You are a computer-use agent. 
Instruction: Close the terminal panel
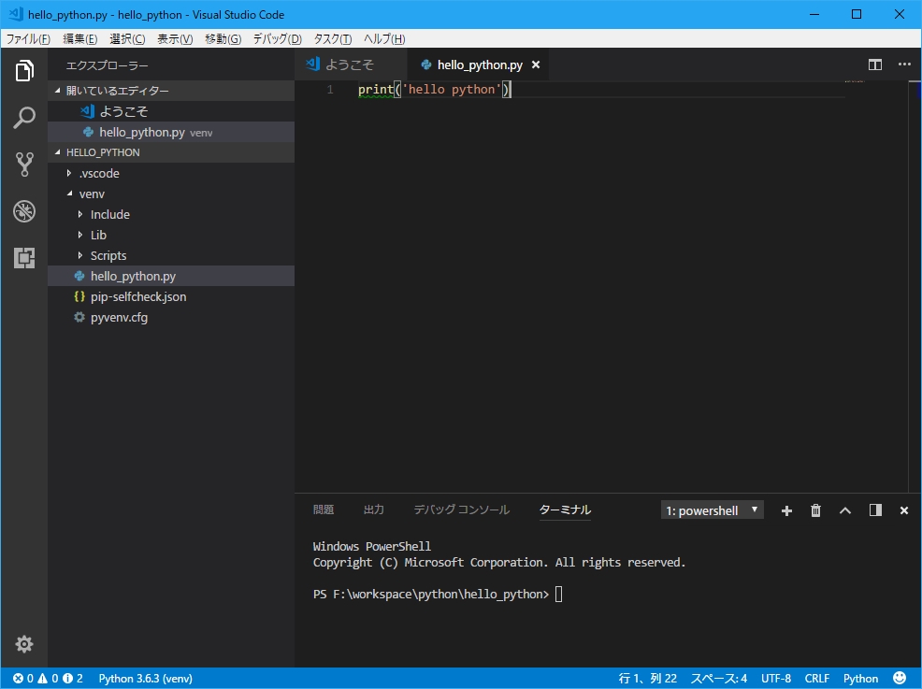904,510
